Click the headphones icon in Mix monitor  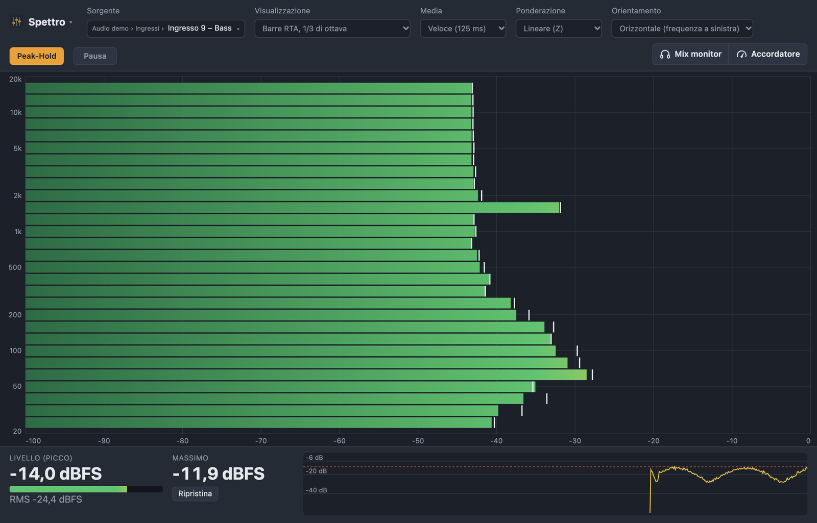tap(665, 54)
